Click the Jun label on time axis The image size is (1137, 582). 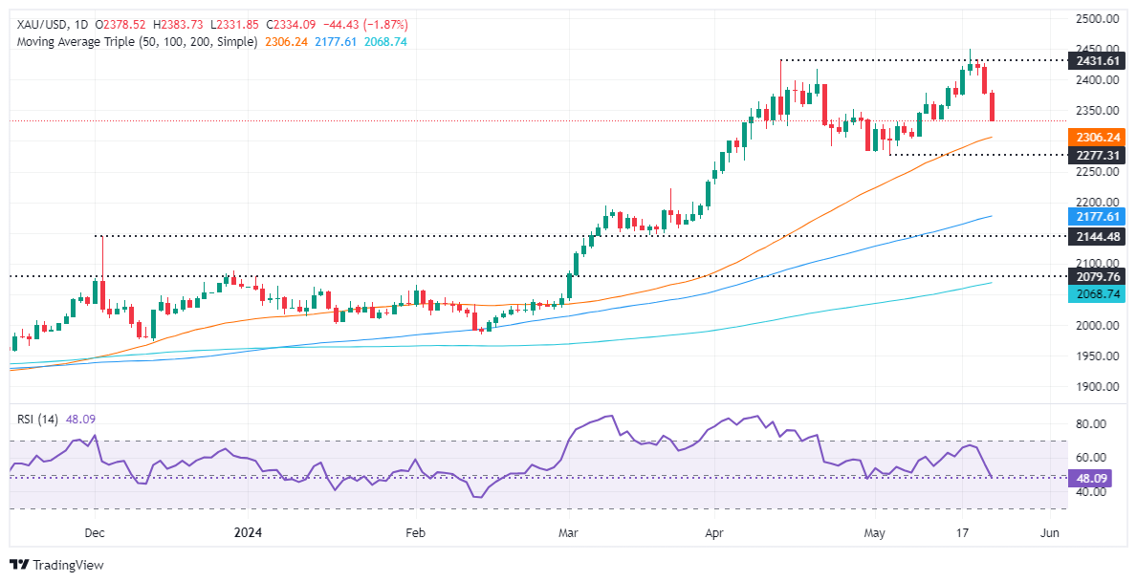[x=1049, y=530]
